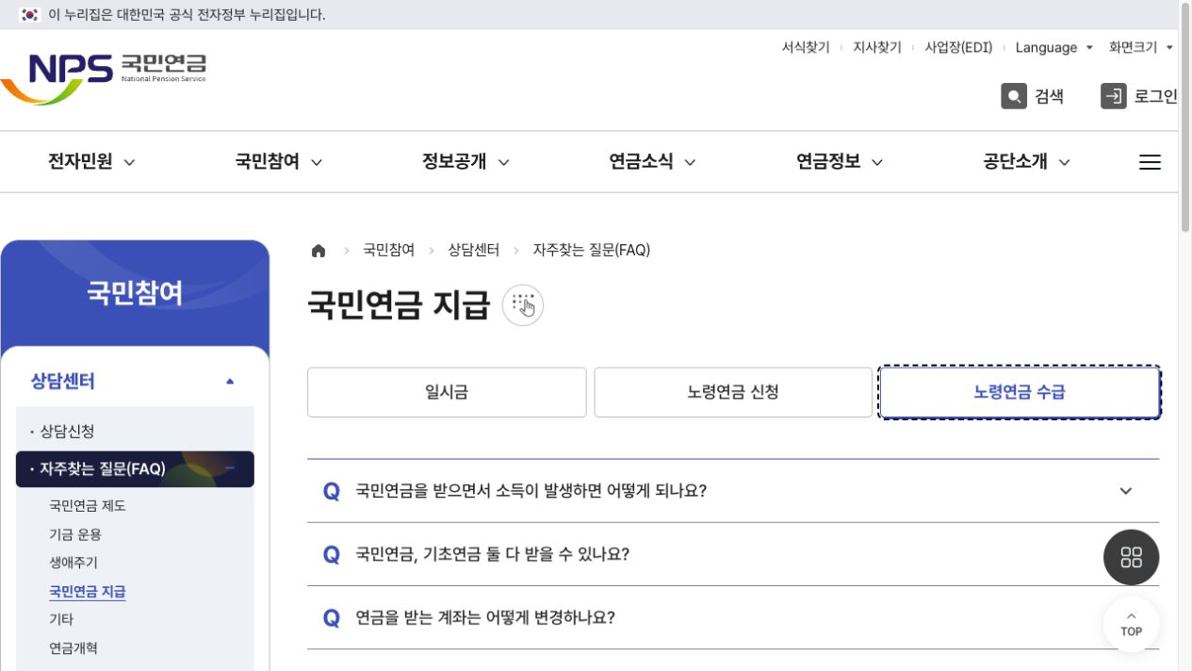Open the Language dropdown
The image size is (1192, 671).
click(1053, 47)
